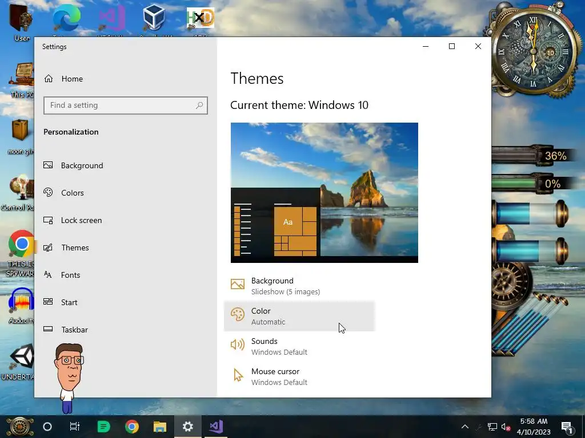
Task: Click the Find a setting search box
Action: click(125, 106)
